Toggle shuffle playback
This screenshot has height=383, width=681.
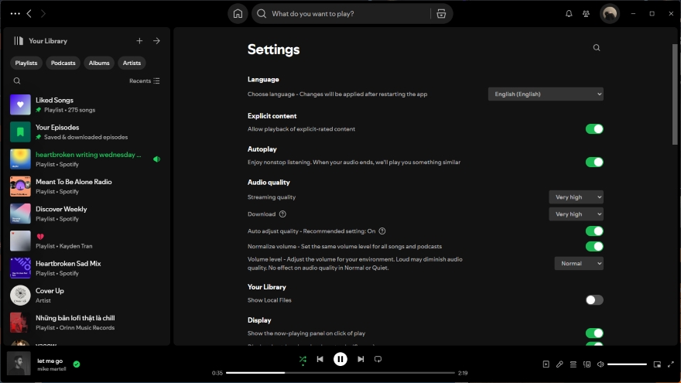(303, 359)
